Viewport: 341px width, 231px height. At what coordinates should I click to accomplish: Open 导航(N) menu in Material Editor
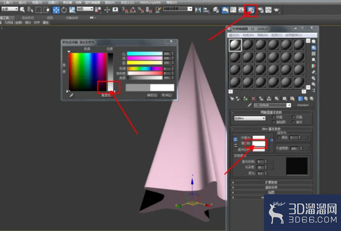click(x=262, y=35)
